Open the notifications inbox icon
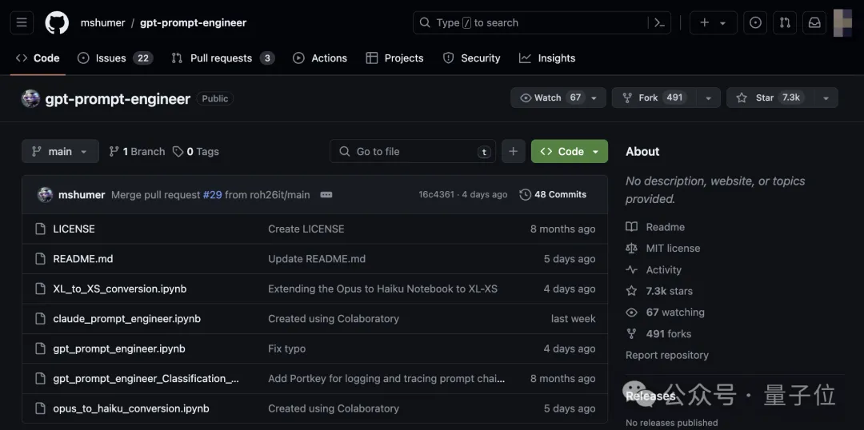Screen dimensions: 864x430 click(814, 22)
